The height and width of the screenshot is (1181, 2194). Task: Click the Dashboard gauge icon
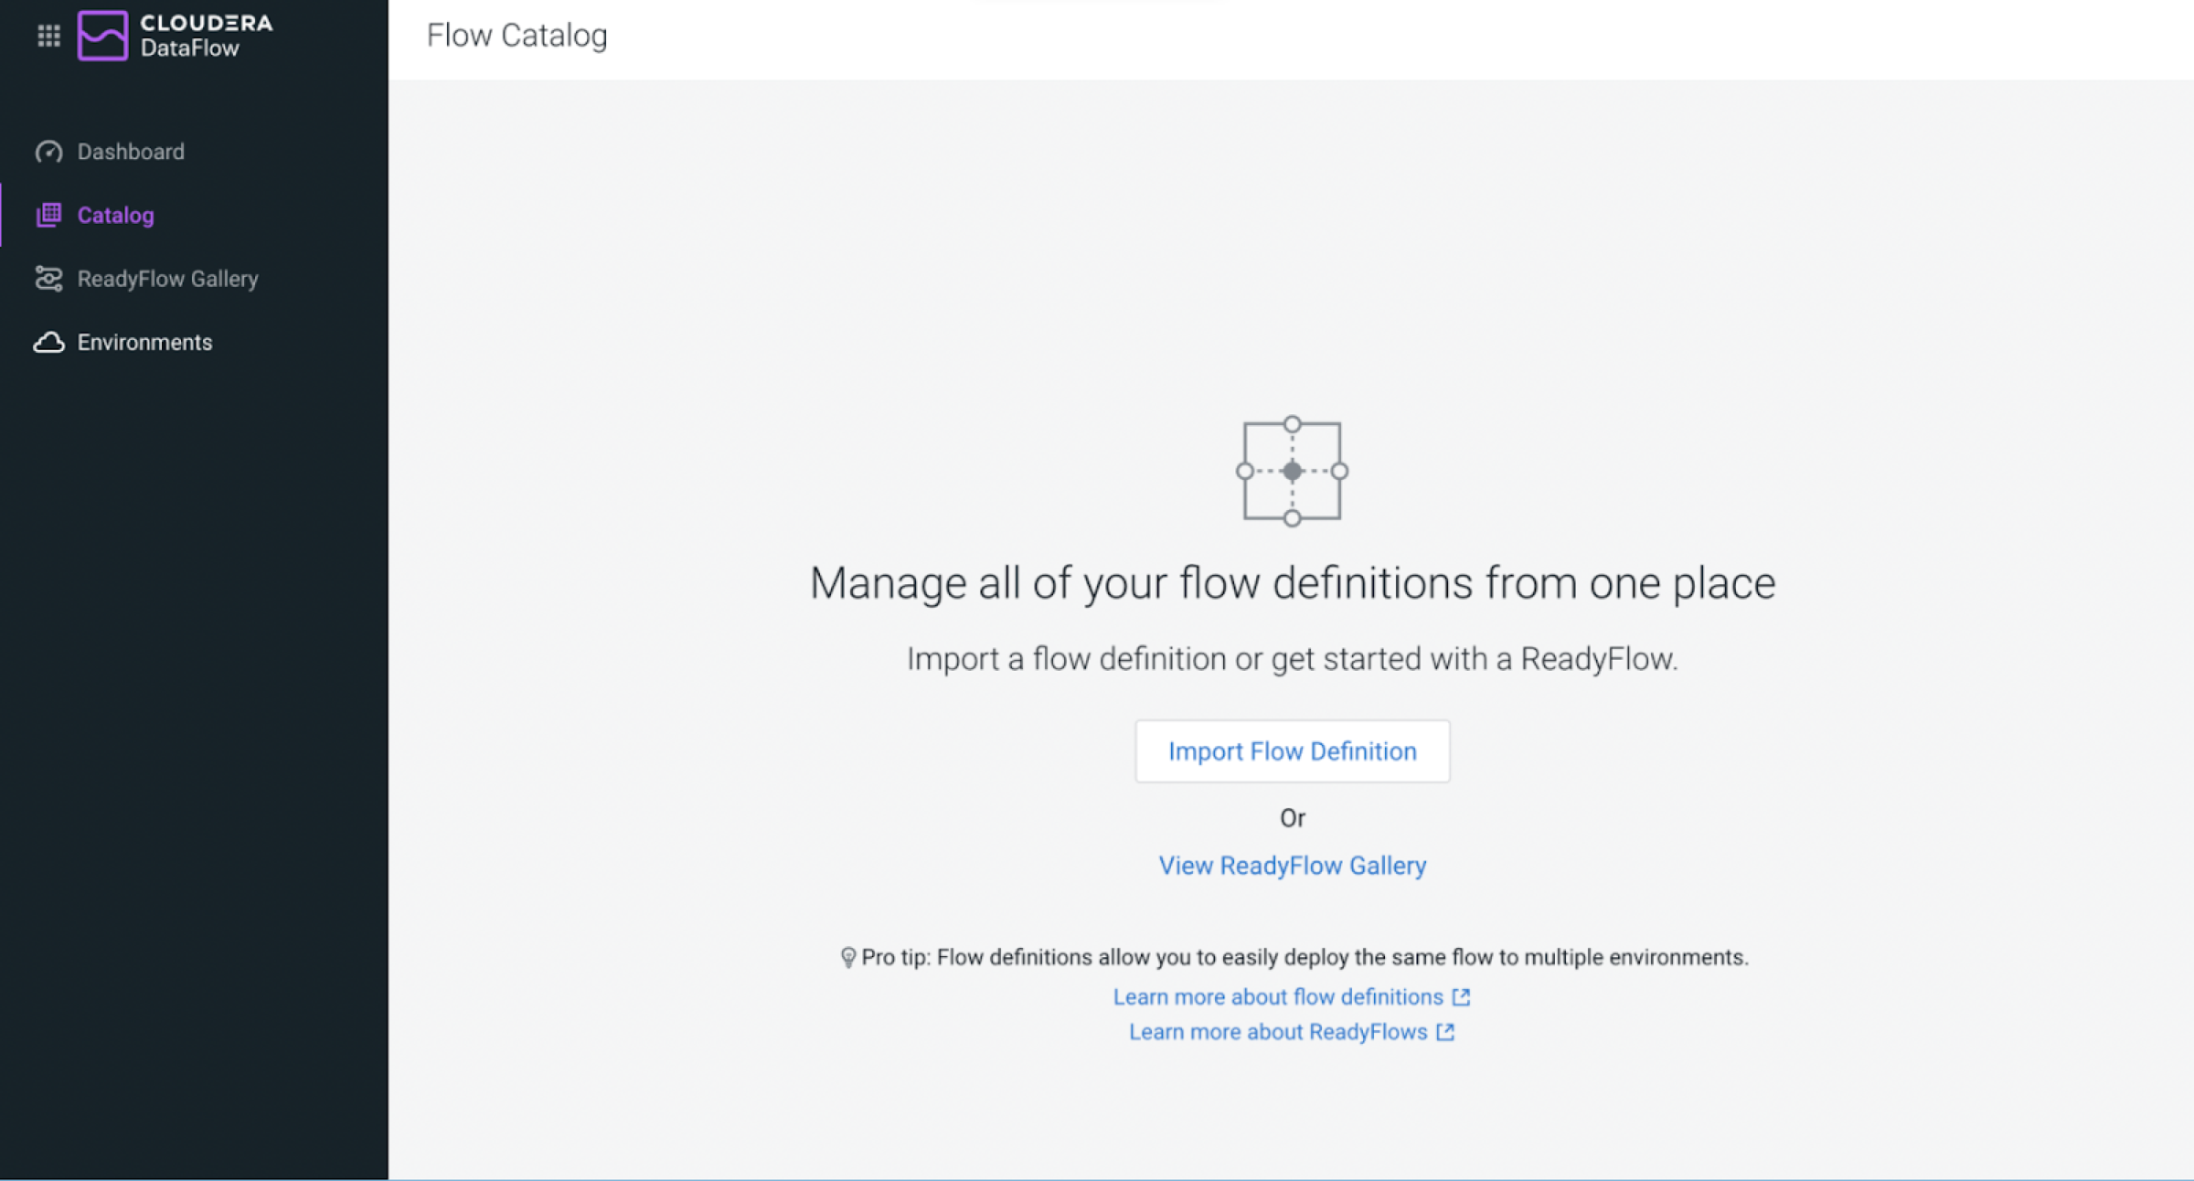[x=48, y=152]
